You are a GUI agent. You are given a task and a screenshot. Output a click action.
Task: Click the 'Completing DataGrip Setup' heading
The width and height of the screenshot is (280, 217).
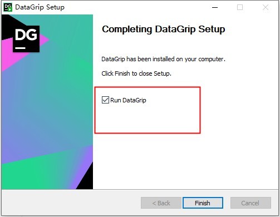point(164,29)
